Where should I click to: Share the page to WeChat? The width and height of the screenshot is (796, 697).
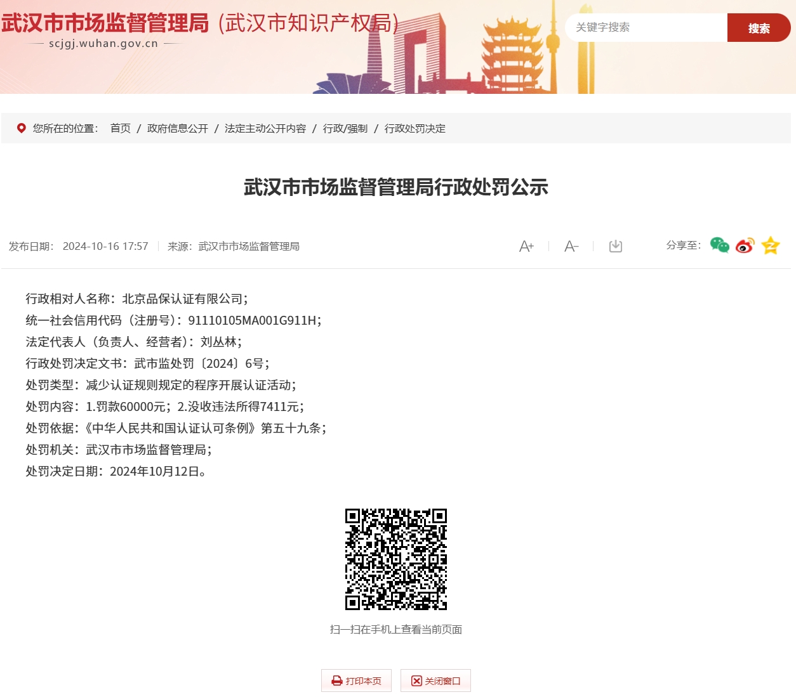click(719, 245)
